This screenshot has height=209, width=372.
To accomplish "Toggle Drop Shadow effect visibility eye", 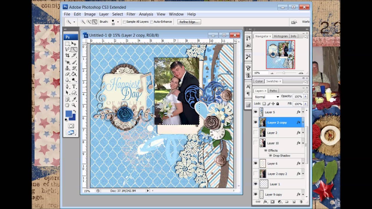I will [x=271, y=156].
